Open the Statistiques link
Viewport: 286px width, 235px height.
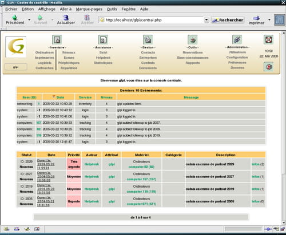tap(103, 63)
